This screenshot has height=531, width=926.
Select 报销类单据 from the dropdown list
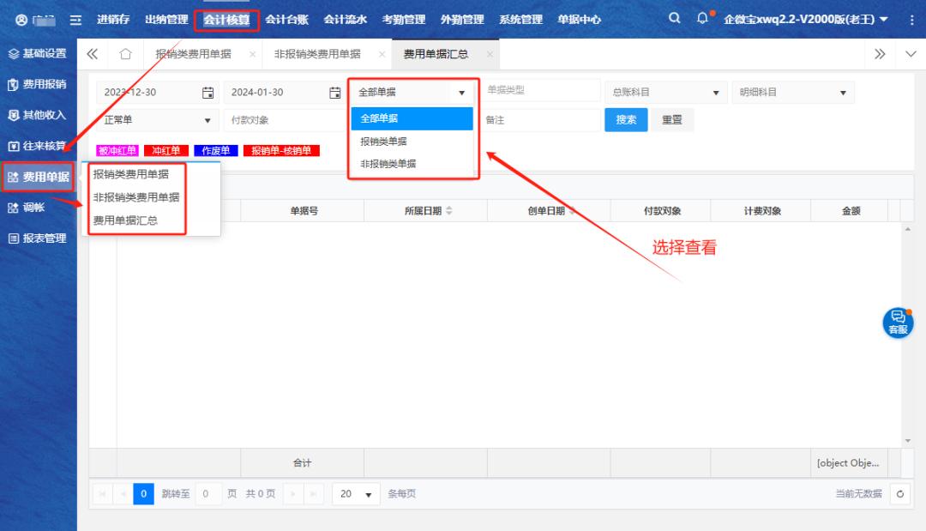coord(383,142)
